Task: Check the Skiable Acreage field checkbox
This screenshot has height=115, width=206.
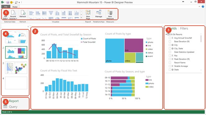Action: [x=170, y=66]
